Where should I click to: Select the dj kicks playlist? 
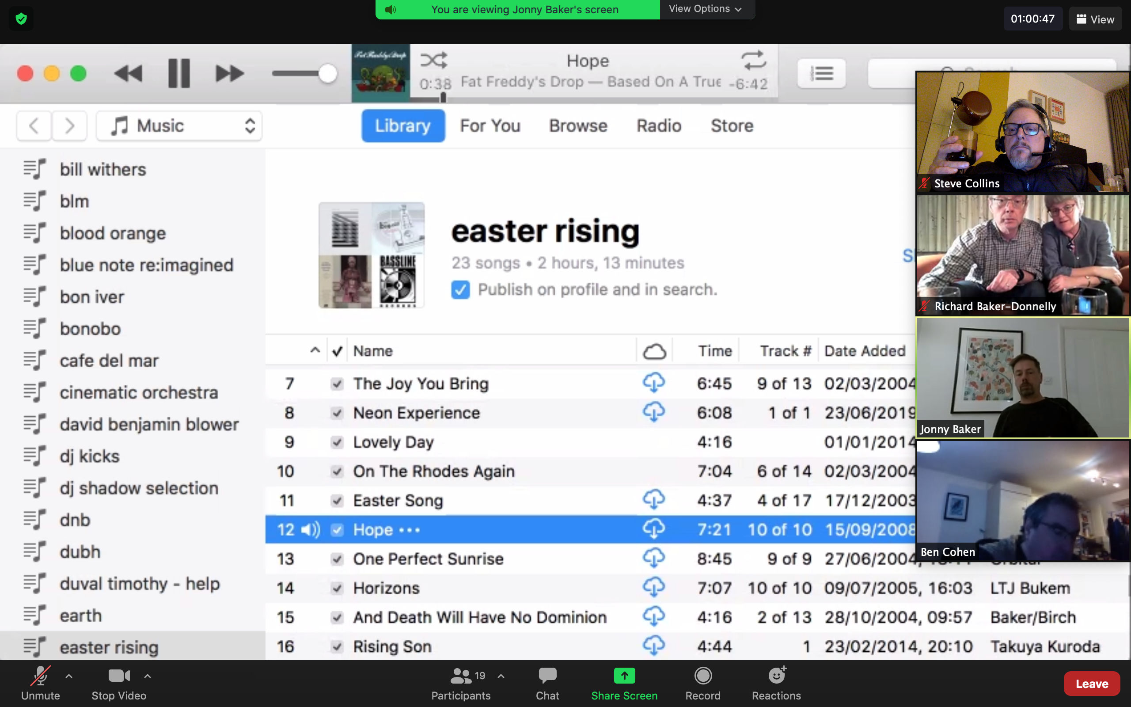pos(133,456)
